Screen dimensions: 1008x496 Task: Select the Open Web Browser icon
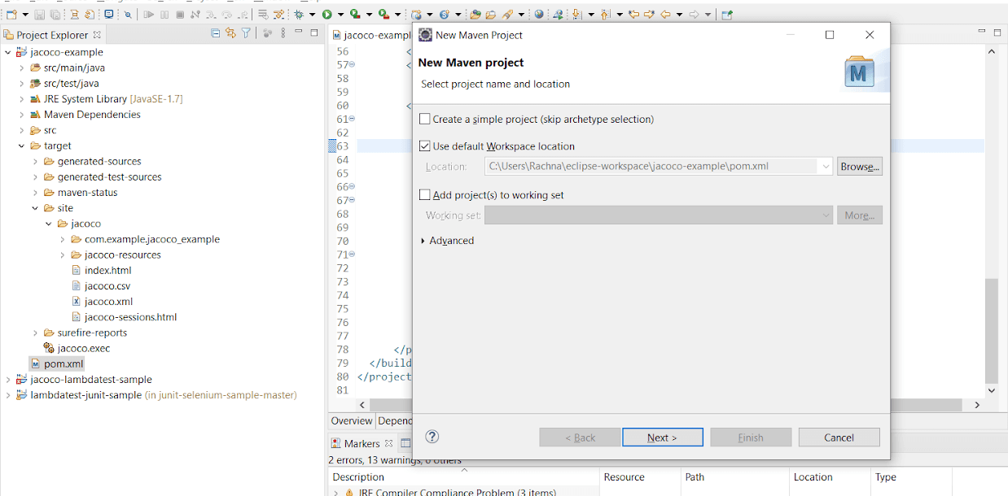tap(538, 14)
